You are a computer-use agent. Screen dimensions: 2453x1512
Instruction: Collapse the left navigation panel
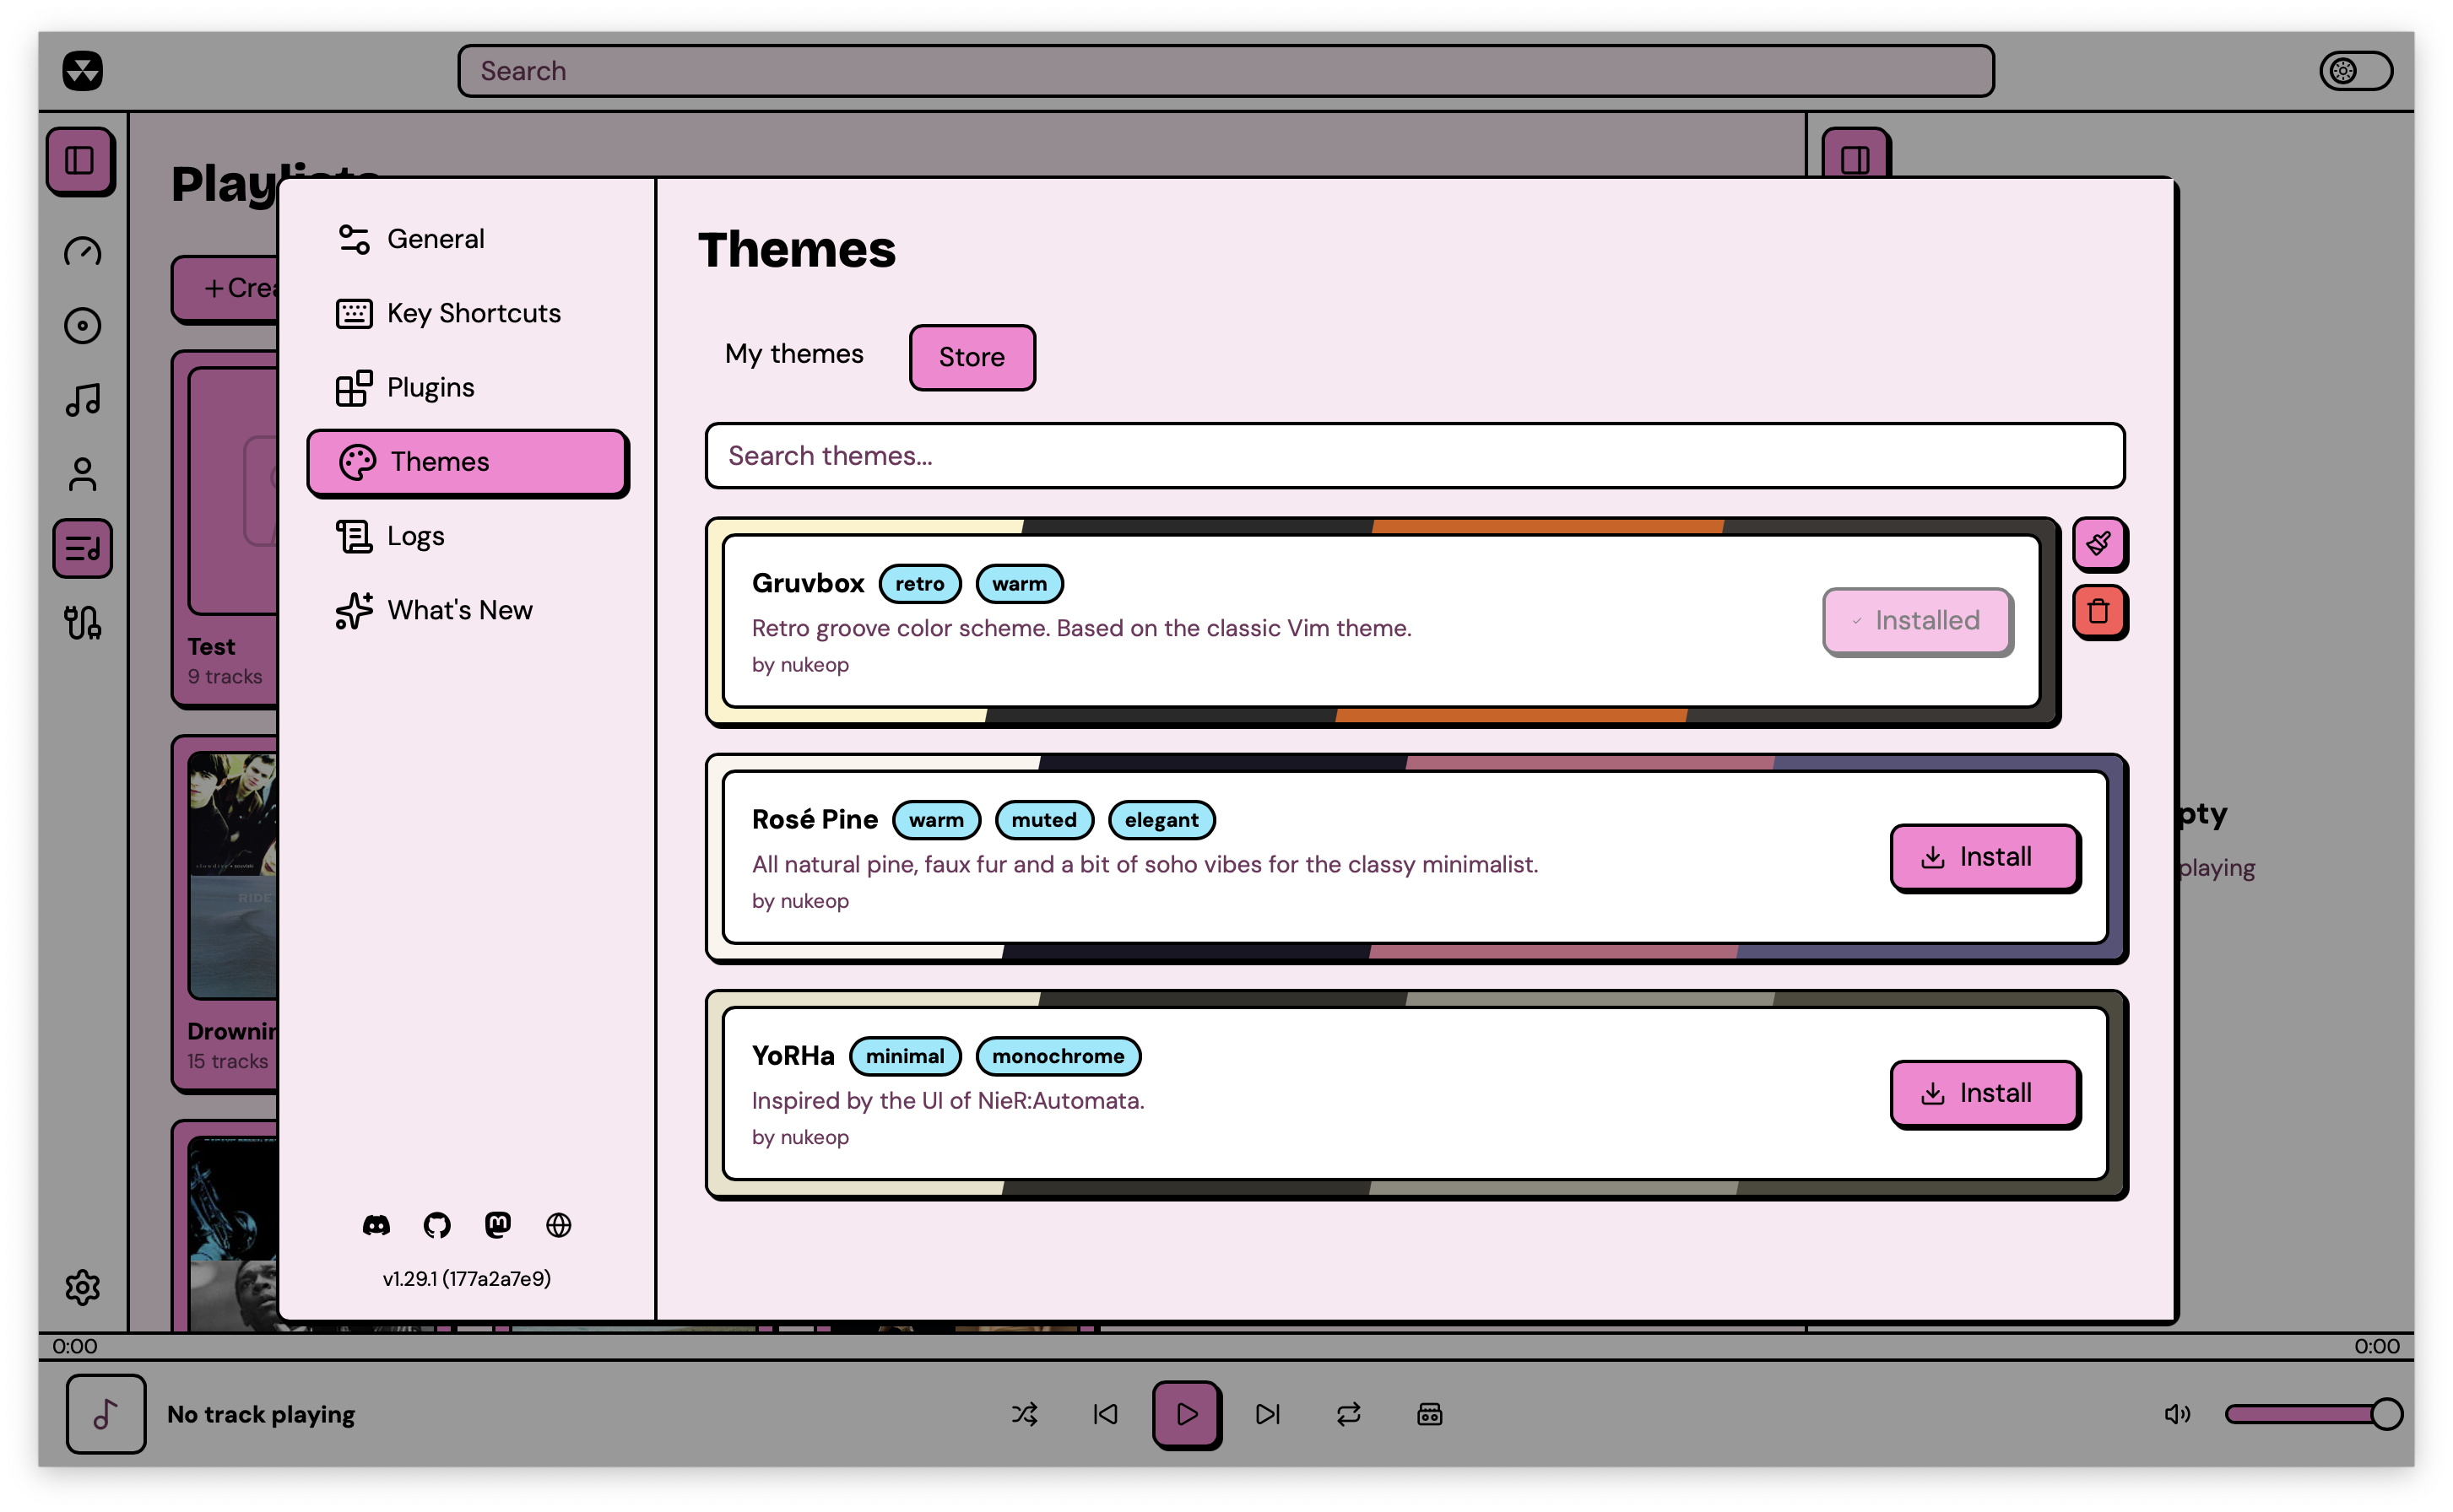pos(82,160)
